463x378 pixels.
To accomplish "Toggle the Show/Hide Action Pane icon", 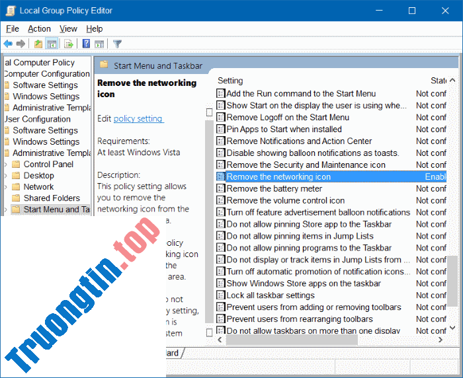I will click(x=99, y=44).
